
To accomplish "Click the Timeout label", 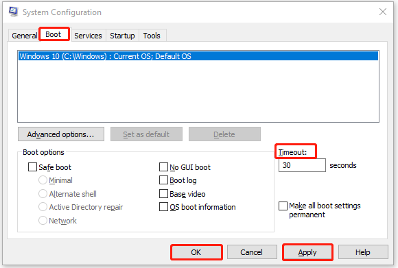I will (292, 152).
